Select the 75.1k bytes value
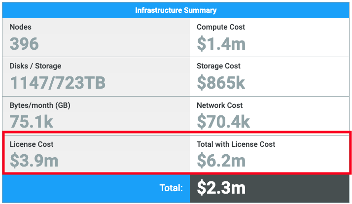 pyautogui.click(x=32, y=122)
